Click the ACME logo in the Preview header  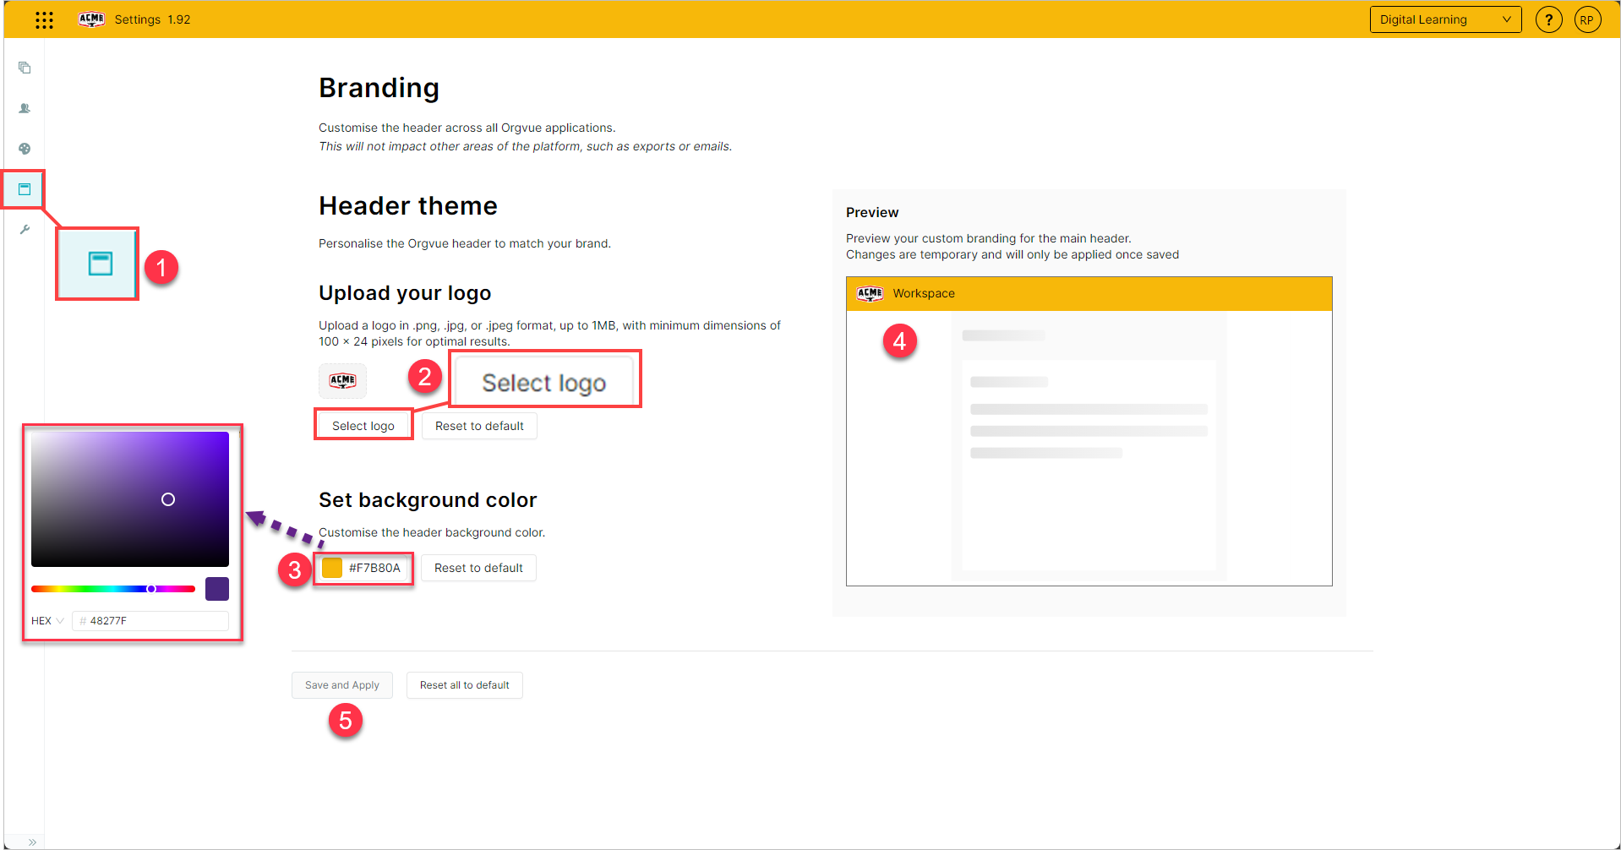(870, 293)
